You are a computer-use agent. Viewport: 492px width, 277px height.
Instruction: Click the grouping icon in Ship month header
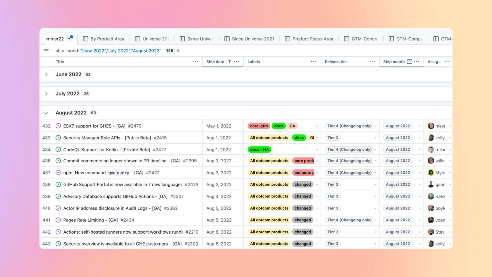(410, 62)
